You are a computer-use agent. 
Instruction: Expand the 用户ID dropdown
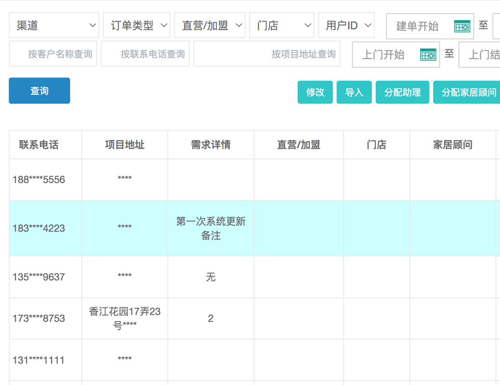[346, 26]
